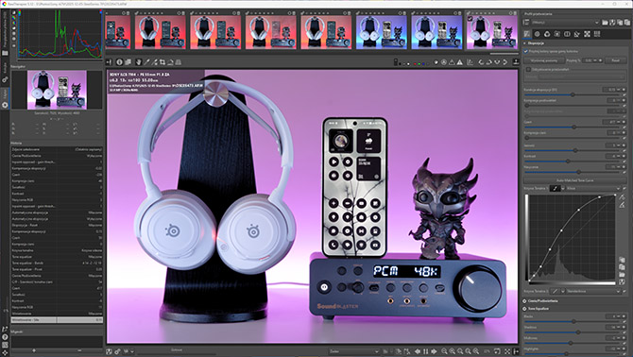
Task: Click the Navigator preview thumbnail
Action: tap(57, 90)
